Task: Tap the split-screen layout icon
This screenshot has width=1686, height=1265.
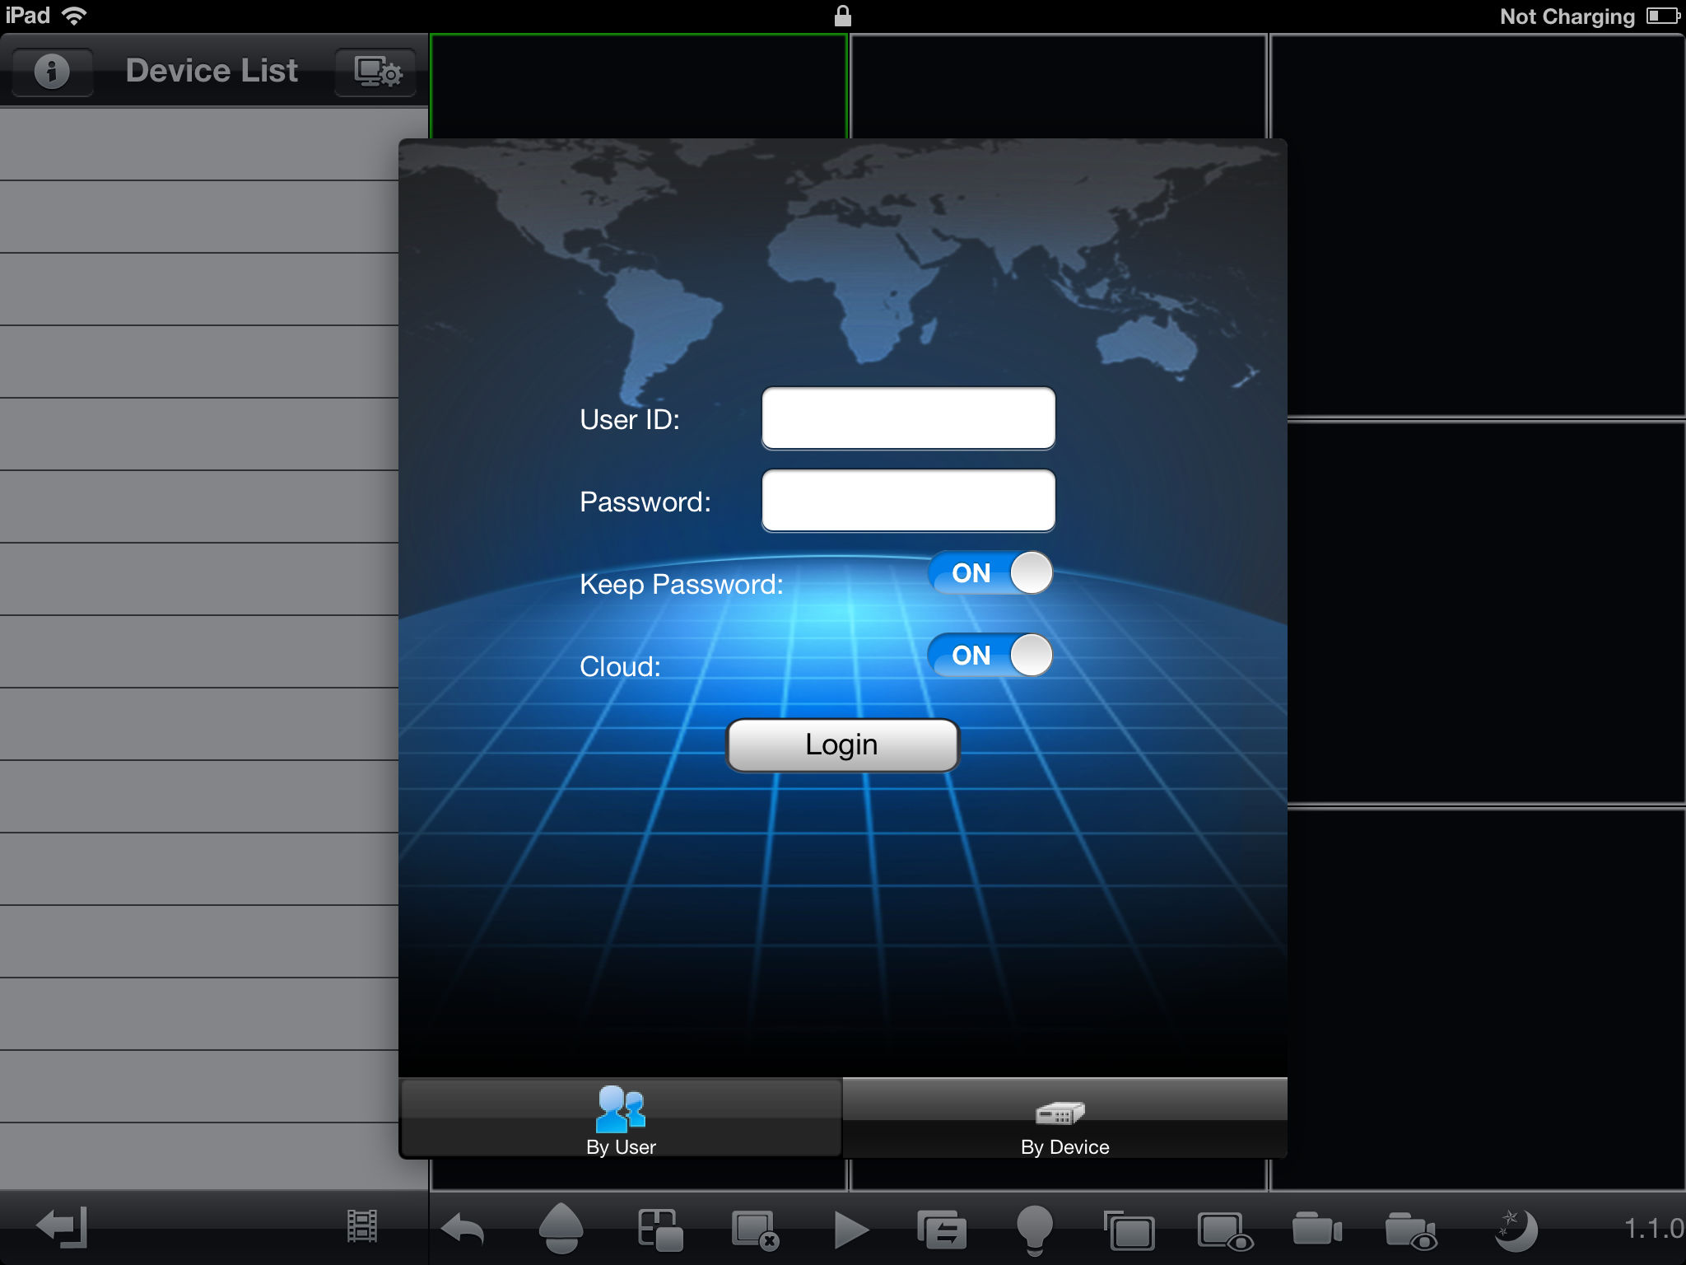Action: (660, 1230)
